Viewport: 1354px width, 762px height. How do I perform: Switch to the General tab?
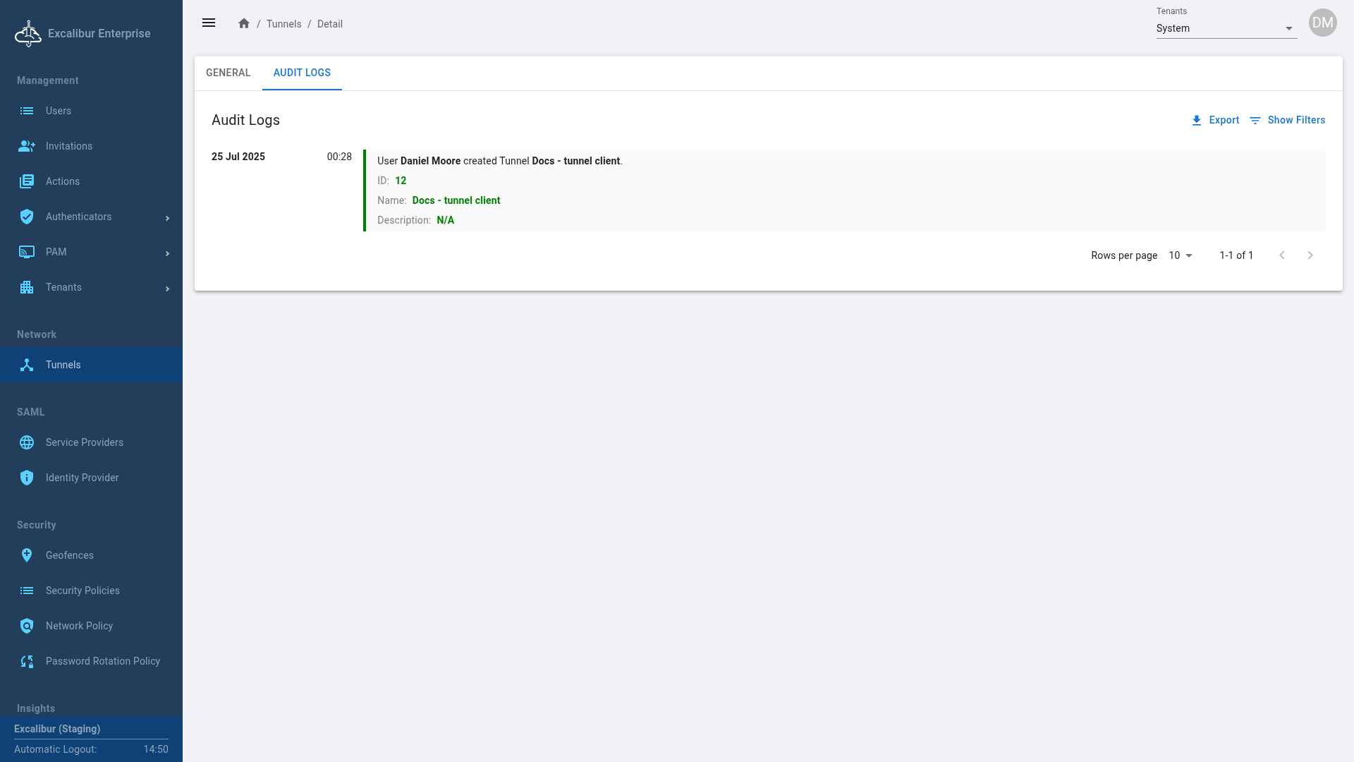pyautogui.click(x=228, y=73)
